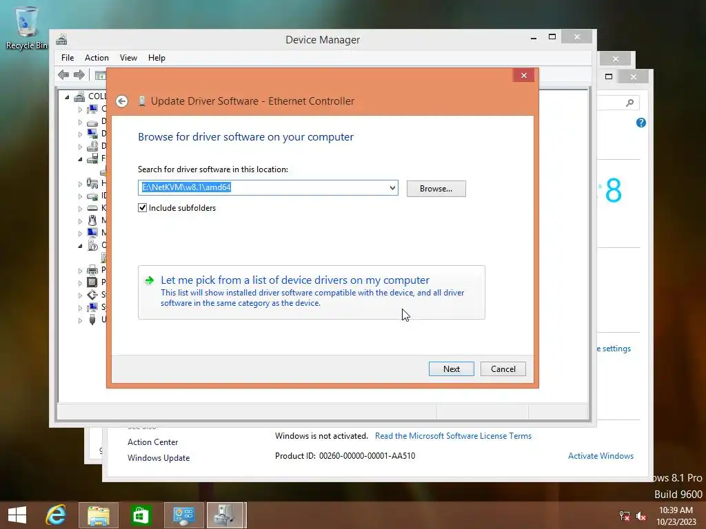Screen dimensions: 706x529
Task: Click Device Manager toolbar Back arrow
Action: pos(63,74)
